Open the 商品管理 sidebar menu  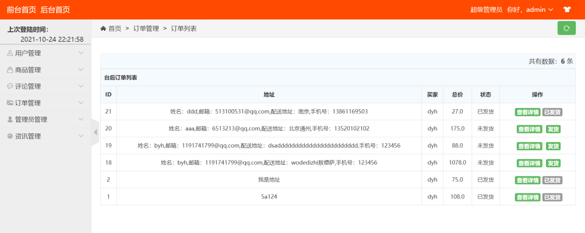coord(45,70)
